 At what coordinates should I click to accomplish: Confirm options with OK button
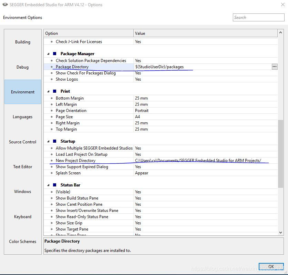point(271,266)
